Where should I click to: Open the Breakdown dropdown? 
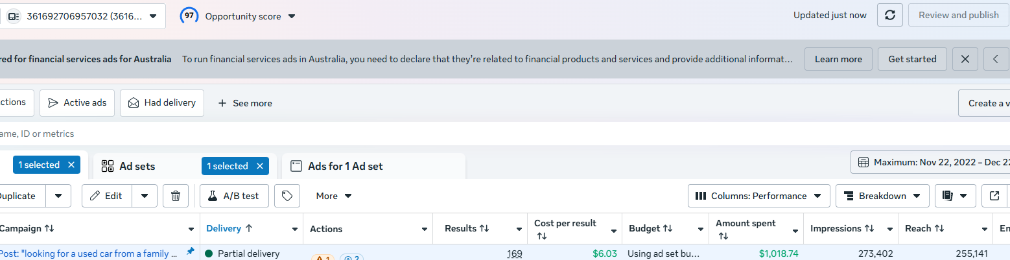882,196
